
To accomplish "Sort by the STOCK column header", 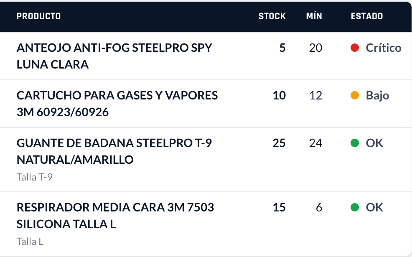I will (272, 16).
